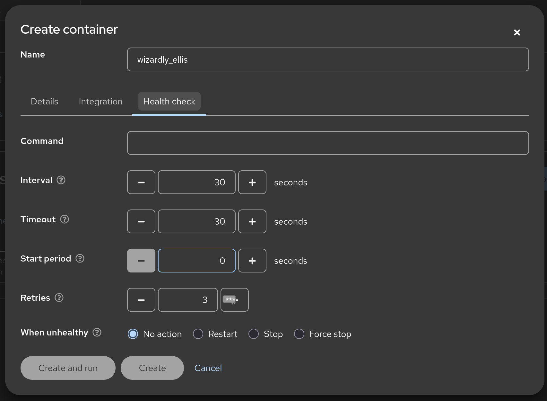This screenshot has height=401, width=547.
Task: Open Retries help tooltip icon
Action: (x=59, y=298)
